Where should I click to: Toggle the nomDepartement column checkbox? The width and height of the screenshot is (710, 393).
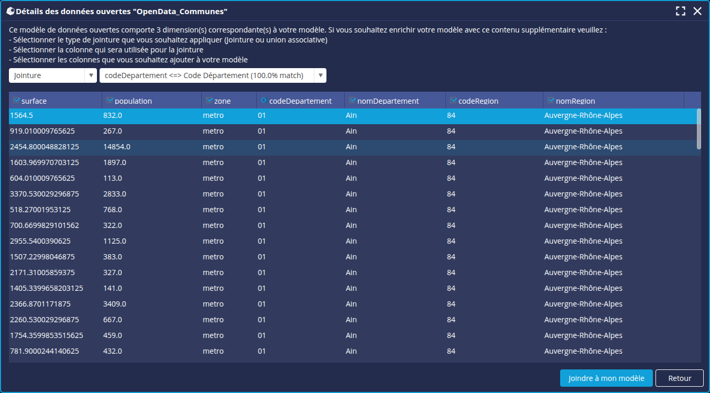point(352,101)
